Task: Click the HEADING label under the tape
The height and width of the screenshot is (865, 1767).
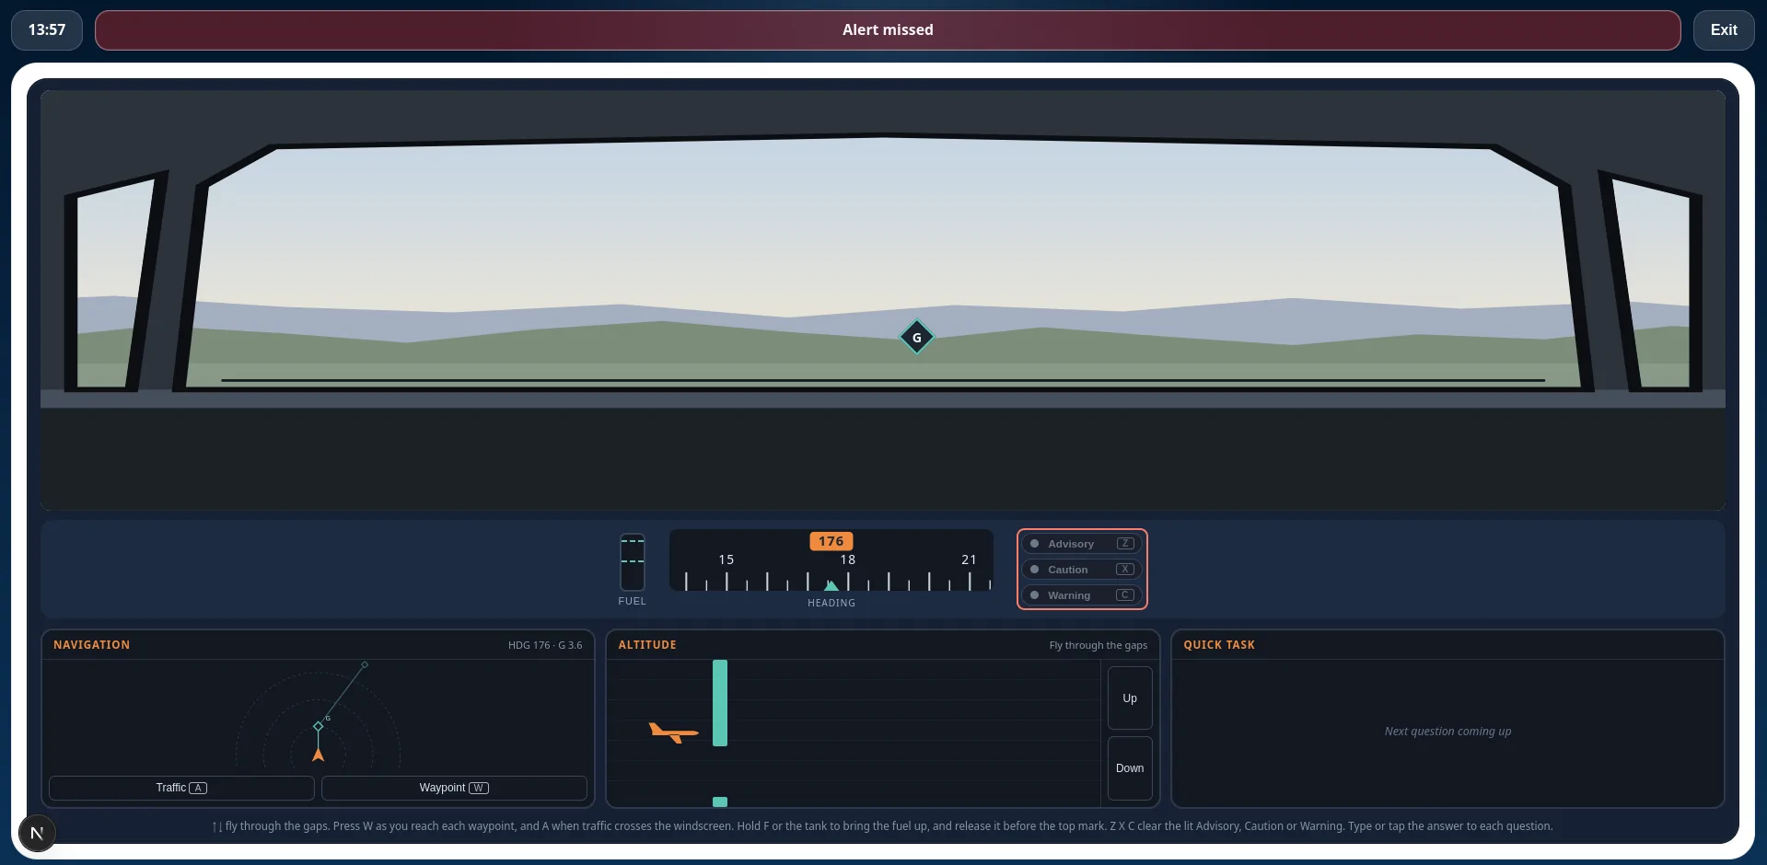Action: (831, 603)
